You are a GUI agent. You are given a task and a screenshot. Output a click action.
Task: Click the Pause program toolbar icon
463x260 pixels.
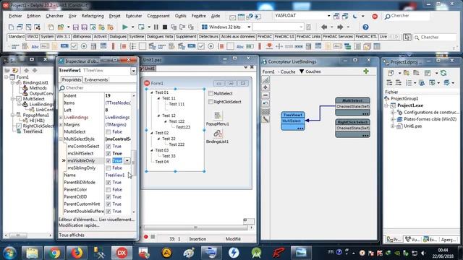[156, 27]
